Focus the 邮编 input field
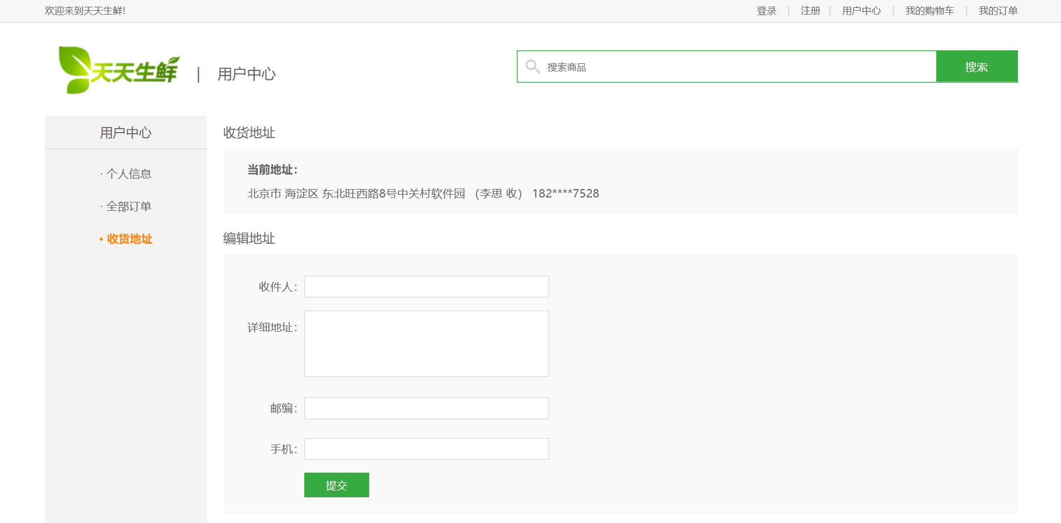This screenshot has width=1061, height=523. [426, 408]
